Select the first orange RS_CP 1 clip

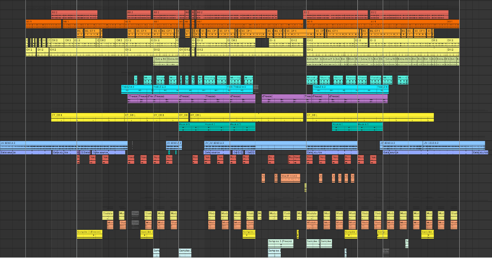[92, 31]
